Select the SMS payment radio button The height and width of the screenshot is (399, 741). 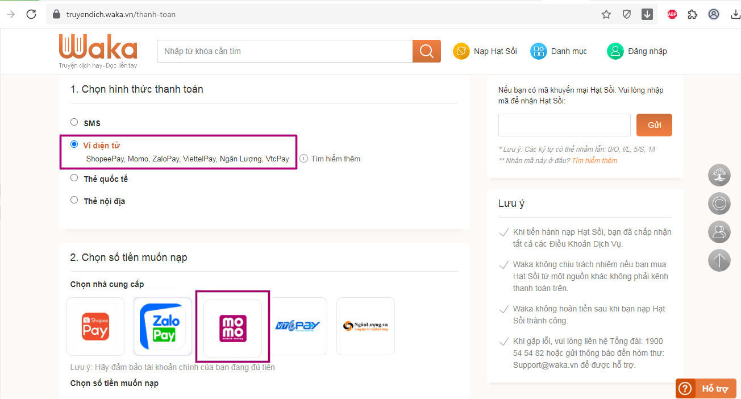click(x=74, y=122)
